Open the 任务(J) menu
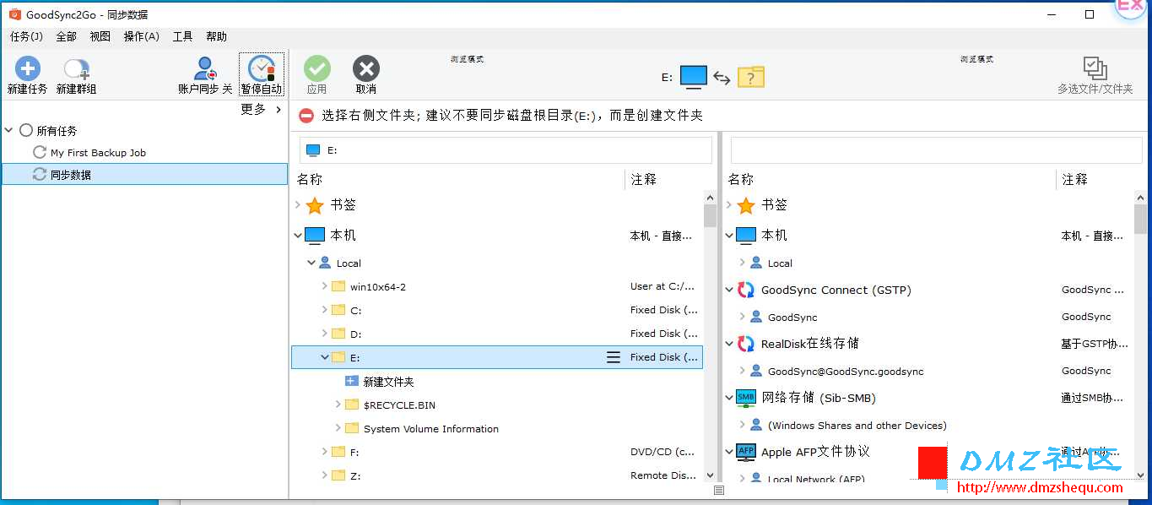1152x505 pixels. point(26,36)
